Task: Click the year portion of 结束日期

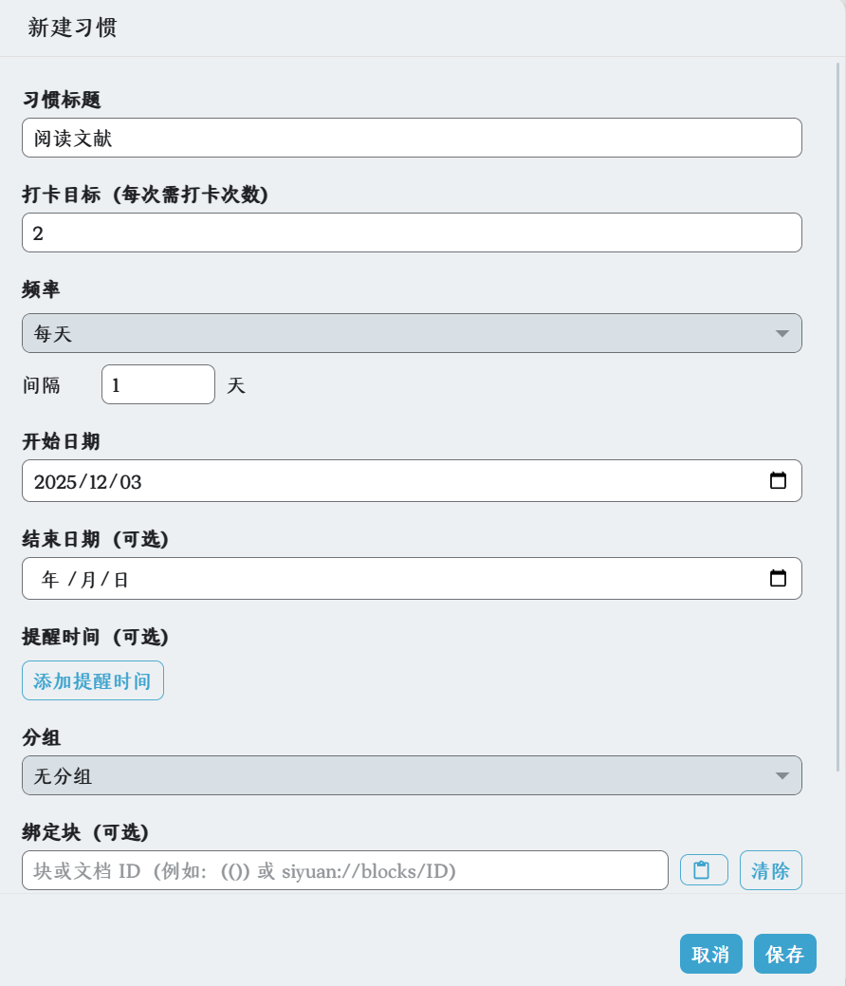Action: pyautogui.click(x=49, y=579)
